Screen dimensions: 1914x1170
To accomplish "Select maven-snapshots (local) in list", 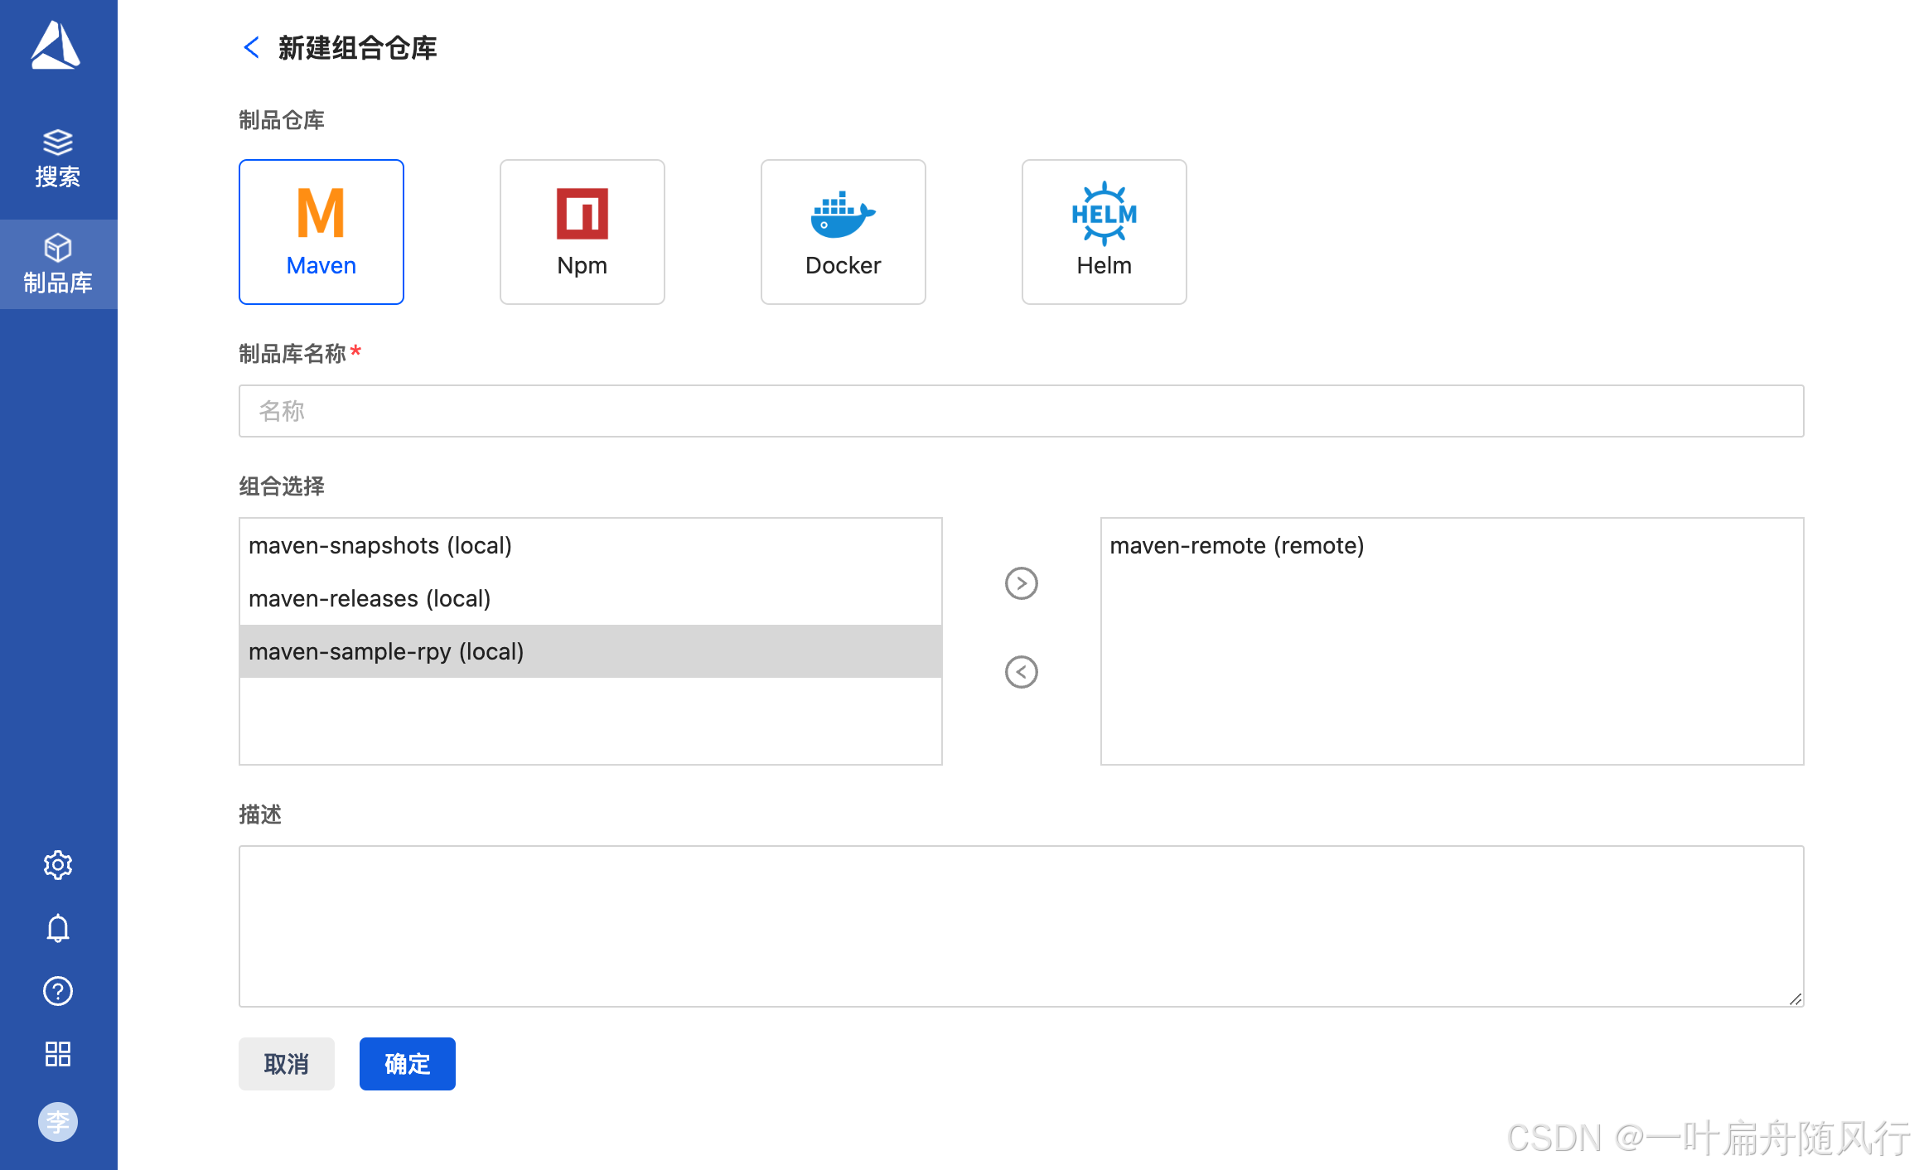I will 591,545.
